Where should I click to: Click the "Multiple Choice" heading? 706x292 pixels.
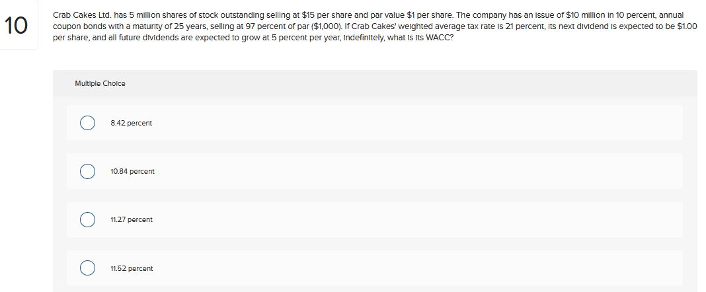point(100,83)
